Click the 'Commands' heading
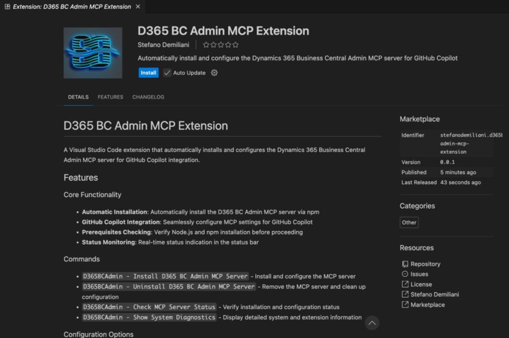 (81, 259)
